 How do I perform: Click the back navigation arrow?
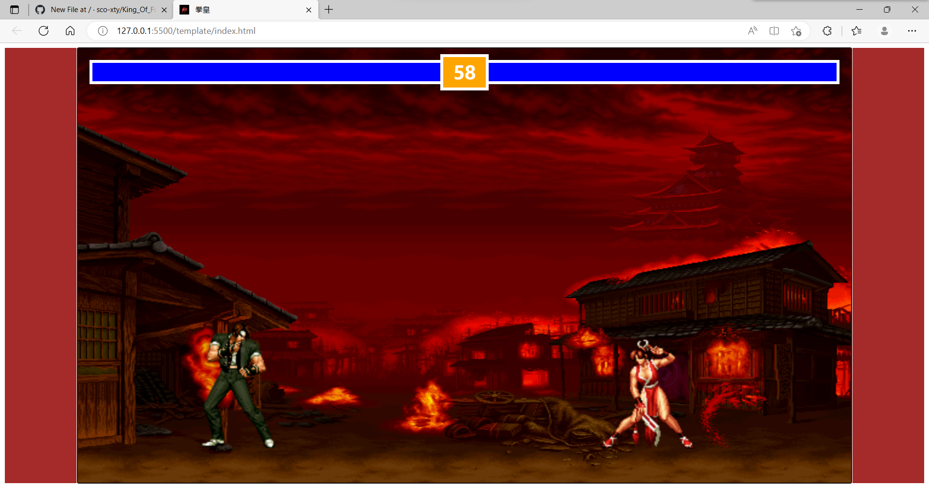17,30
